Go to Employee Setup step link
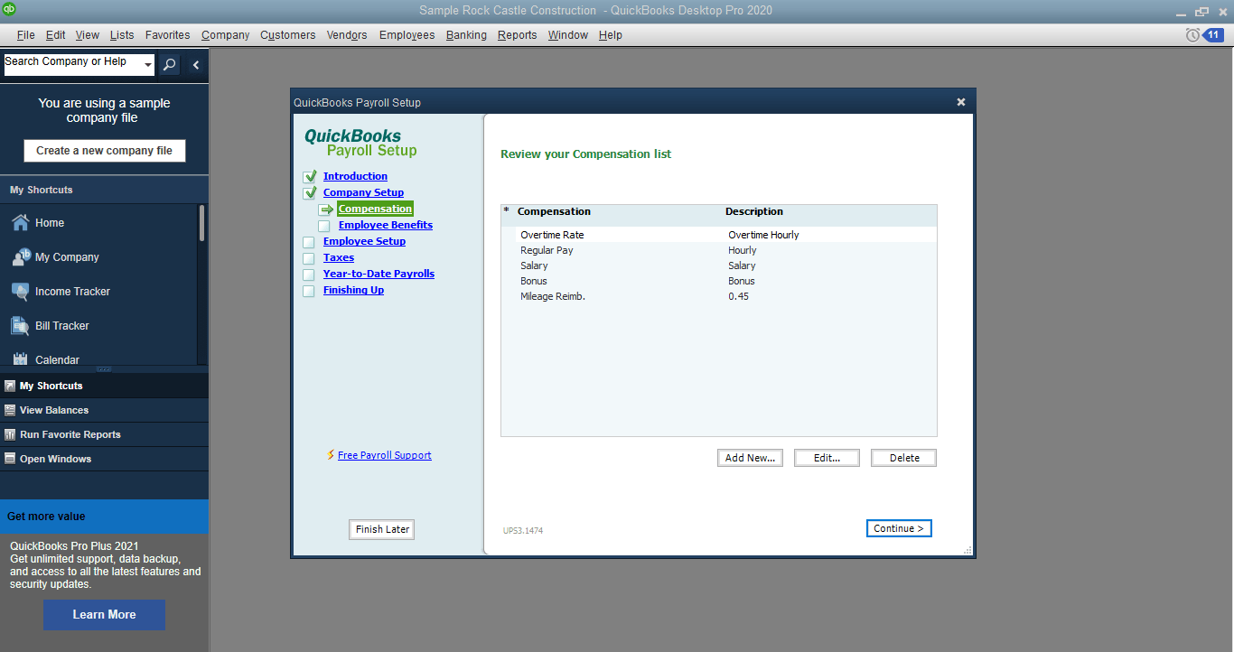The image size is (1234, 652). tap(364, 241)
